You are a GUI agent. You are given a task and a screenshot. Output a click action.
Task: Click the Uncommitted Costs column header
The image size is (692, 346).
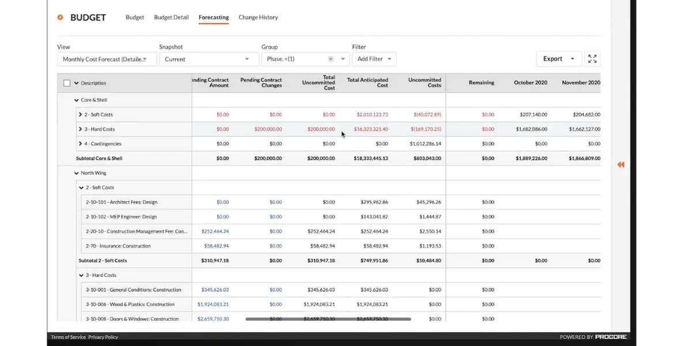point(424,83)
